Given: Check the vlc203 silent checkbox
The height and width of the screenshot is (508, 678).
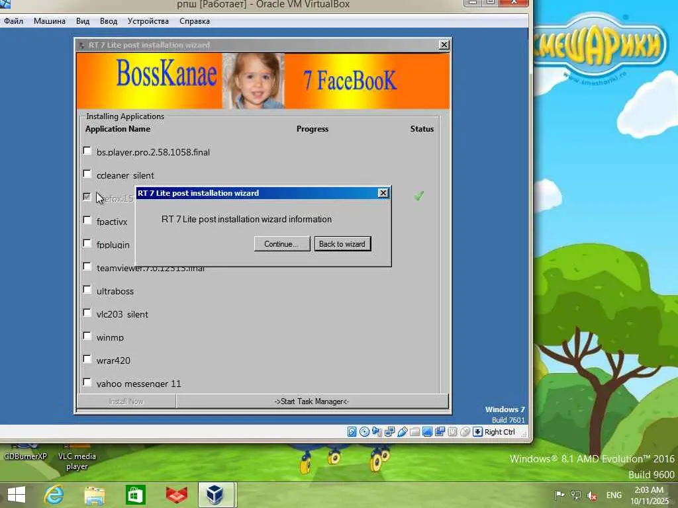Looking at the screenshot, I should click(87, 313).
